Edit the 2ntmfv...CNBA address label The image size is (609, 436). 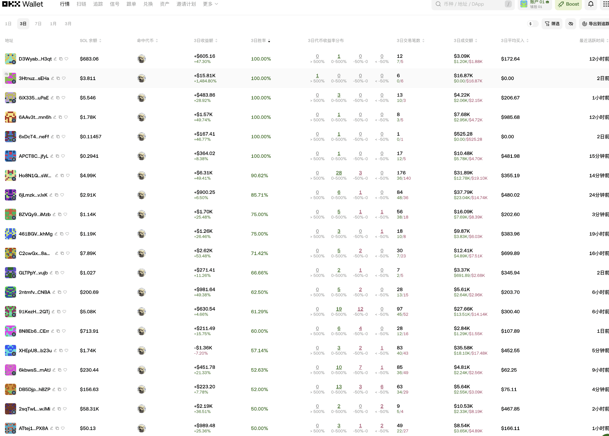point(54,292)
